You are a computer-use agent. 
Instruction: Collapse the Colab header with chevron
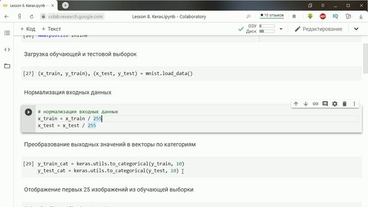pyautogui.click(x=356, y=29)
